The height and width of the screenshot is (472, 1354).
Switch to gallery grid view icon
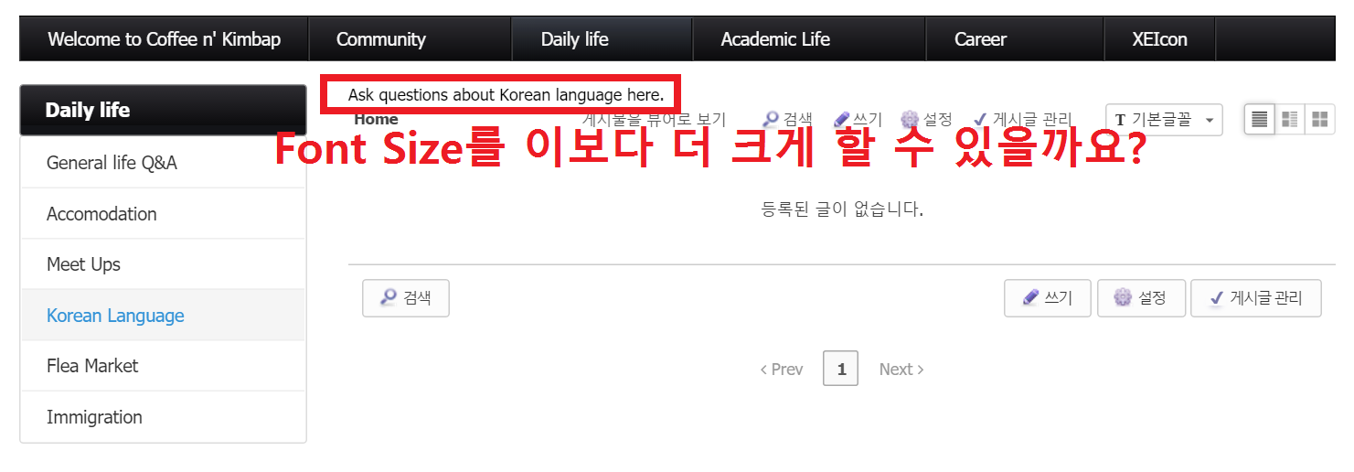[x=1319, y=119]
